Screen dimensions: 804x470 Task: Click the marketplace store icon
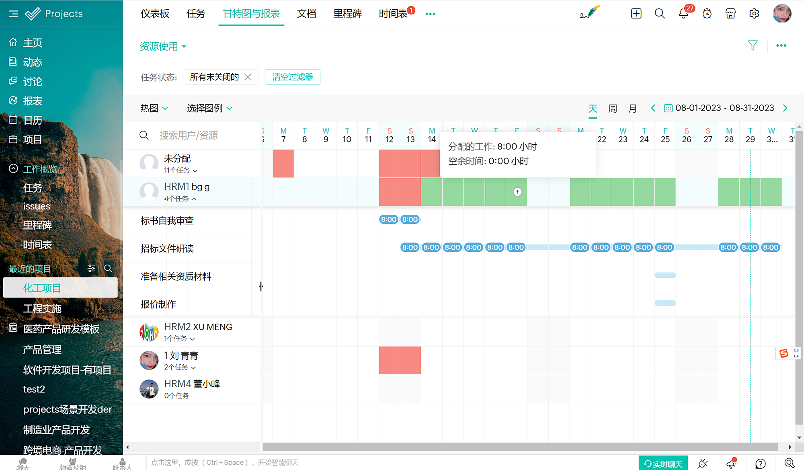(x=730, y=14)
